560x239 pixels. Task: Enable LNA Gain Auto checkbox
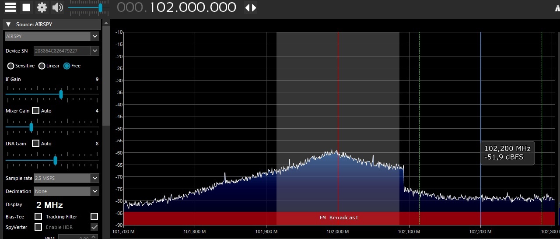(x=36, y=144)
